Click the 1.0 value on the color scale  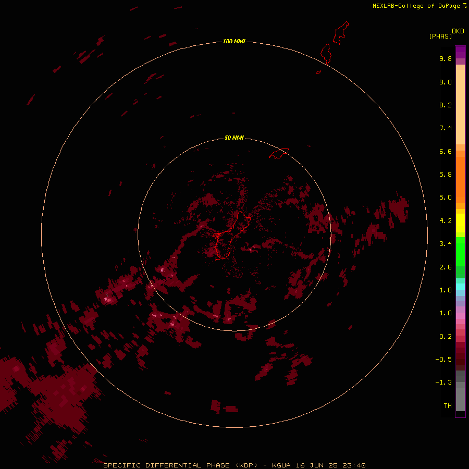[446, 313]
